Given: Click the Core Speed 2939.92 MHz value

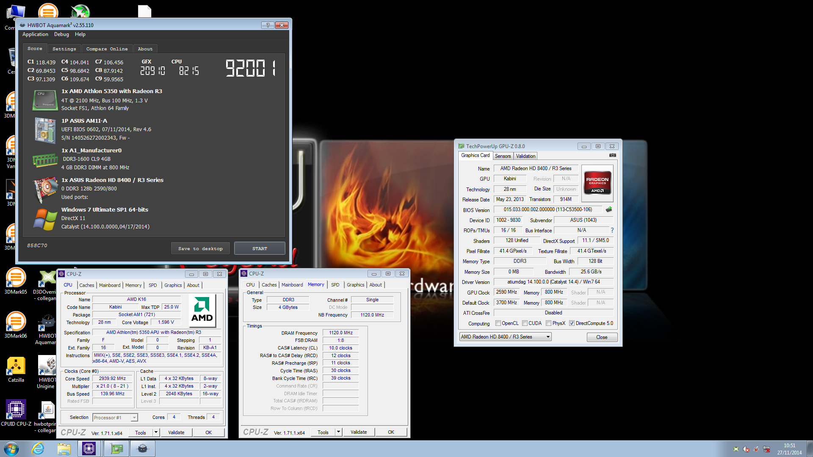Looking at the screenshot, I should pyautogui.click(x=112, y=379).
